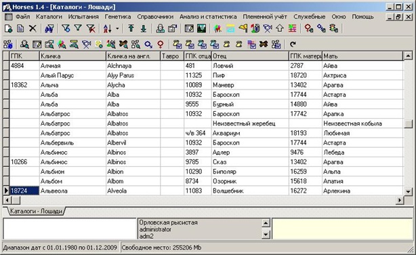
Task: Click the ГПК column header
Action: point(24,56)
